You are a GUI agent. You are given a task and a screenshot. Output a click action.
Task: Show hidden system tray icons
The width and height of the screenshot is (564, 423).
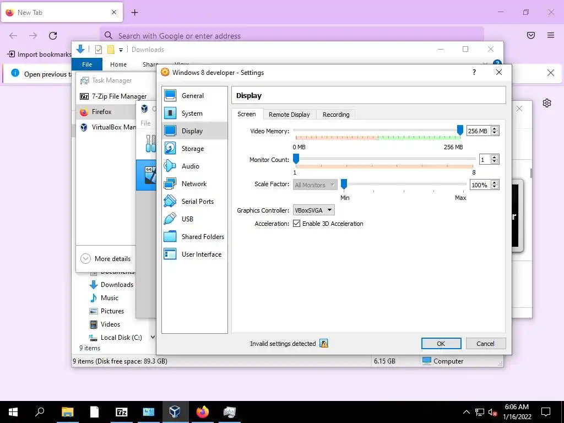coord(466,412)
